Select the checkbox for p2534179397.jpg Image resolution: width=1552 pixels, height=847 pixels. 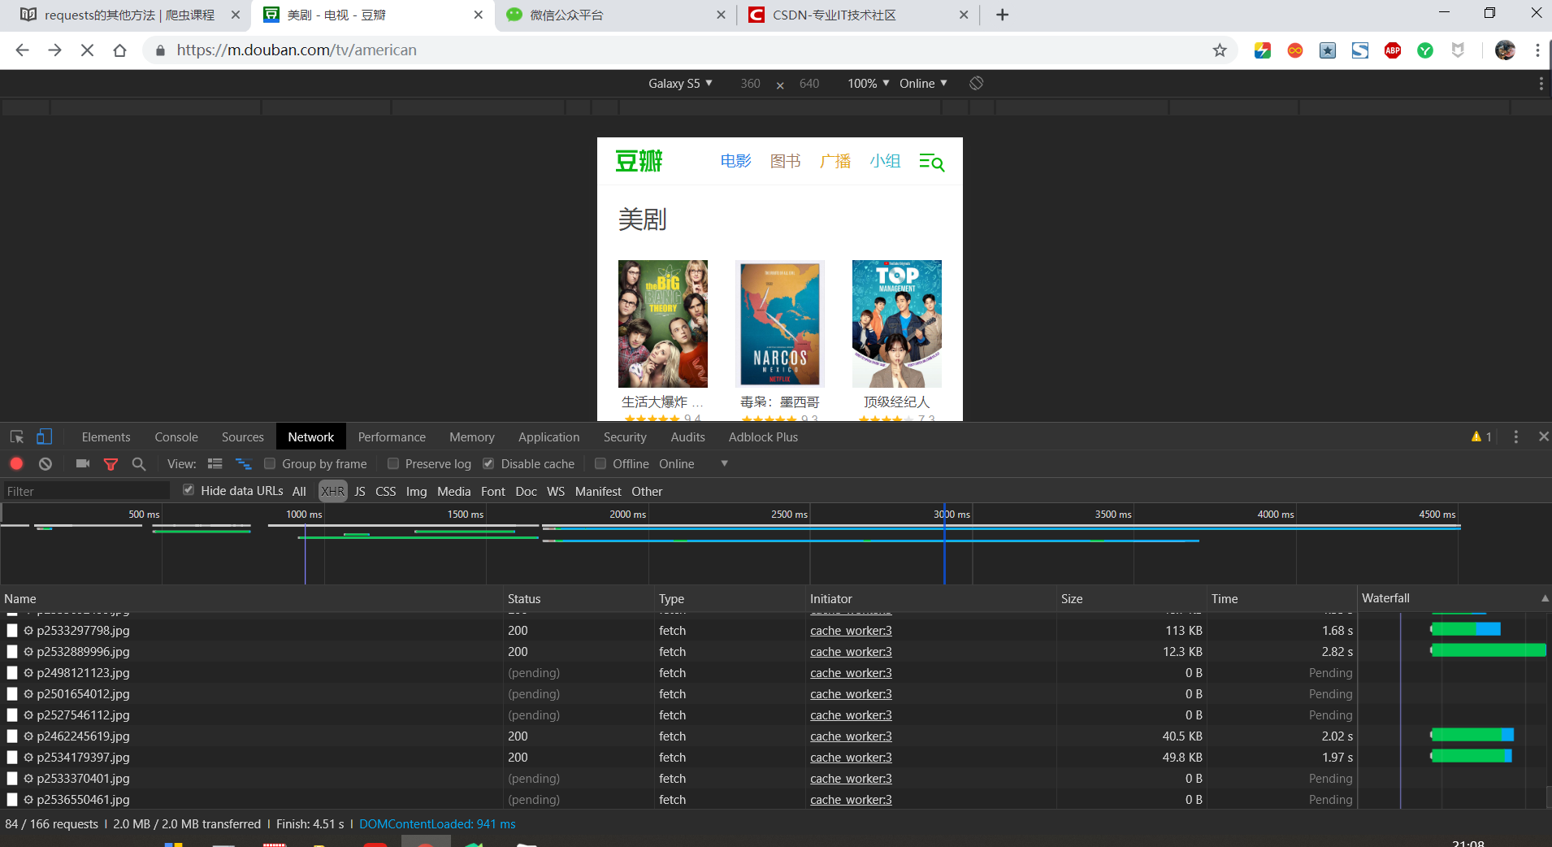tap(12, 758)
